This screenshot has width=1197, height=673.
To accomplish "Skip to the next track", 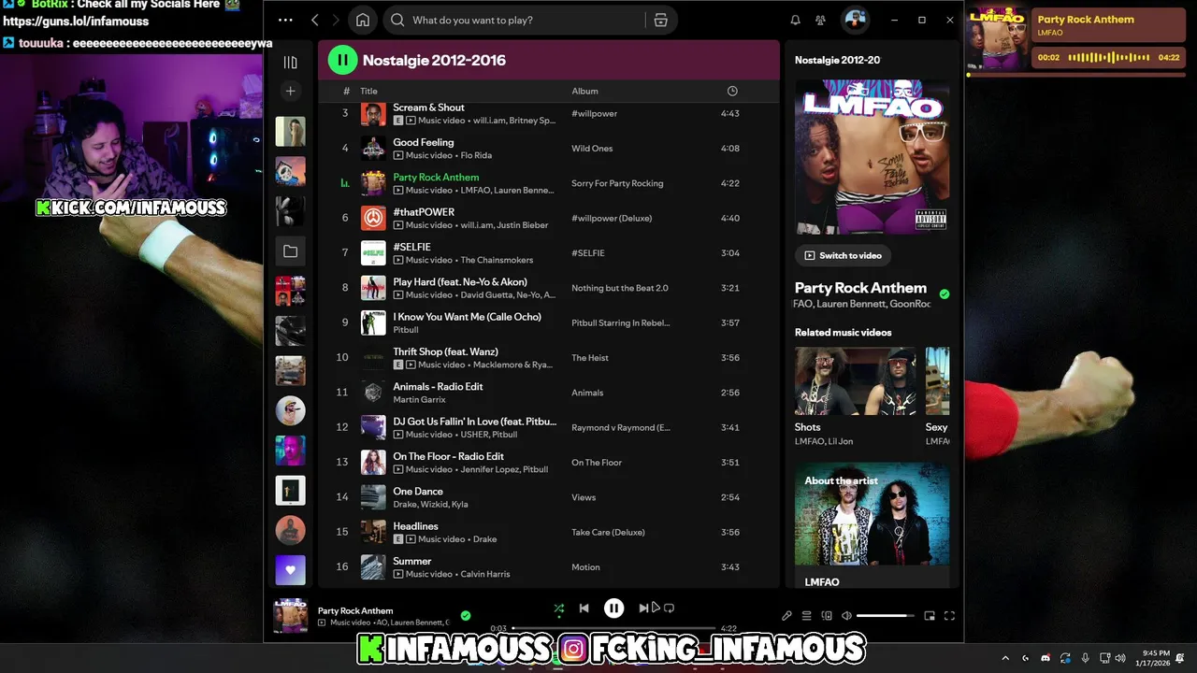I will (643, 609).
